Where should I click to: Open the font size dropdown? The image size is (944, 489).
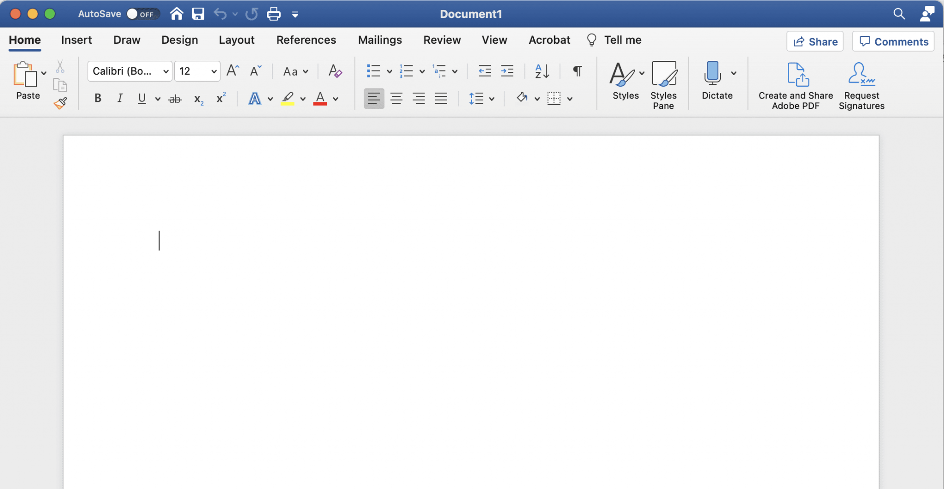pyautogui.click(x=213, y=71)
